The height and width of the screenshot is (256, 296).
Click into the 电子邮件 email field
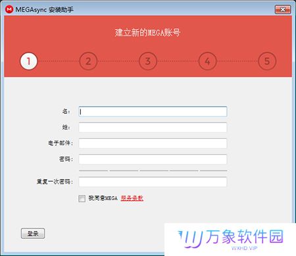[153, 143]
